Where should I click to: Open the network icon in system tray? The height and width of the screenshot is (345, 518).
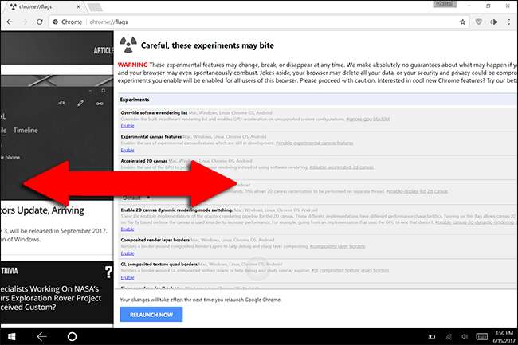pyautogui.click(x=449, y=337)
